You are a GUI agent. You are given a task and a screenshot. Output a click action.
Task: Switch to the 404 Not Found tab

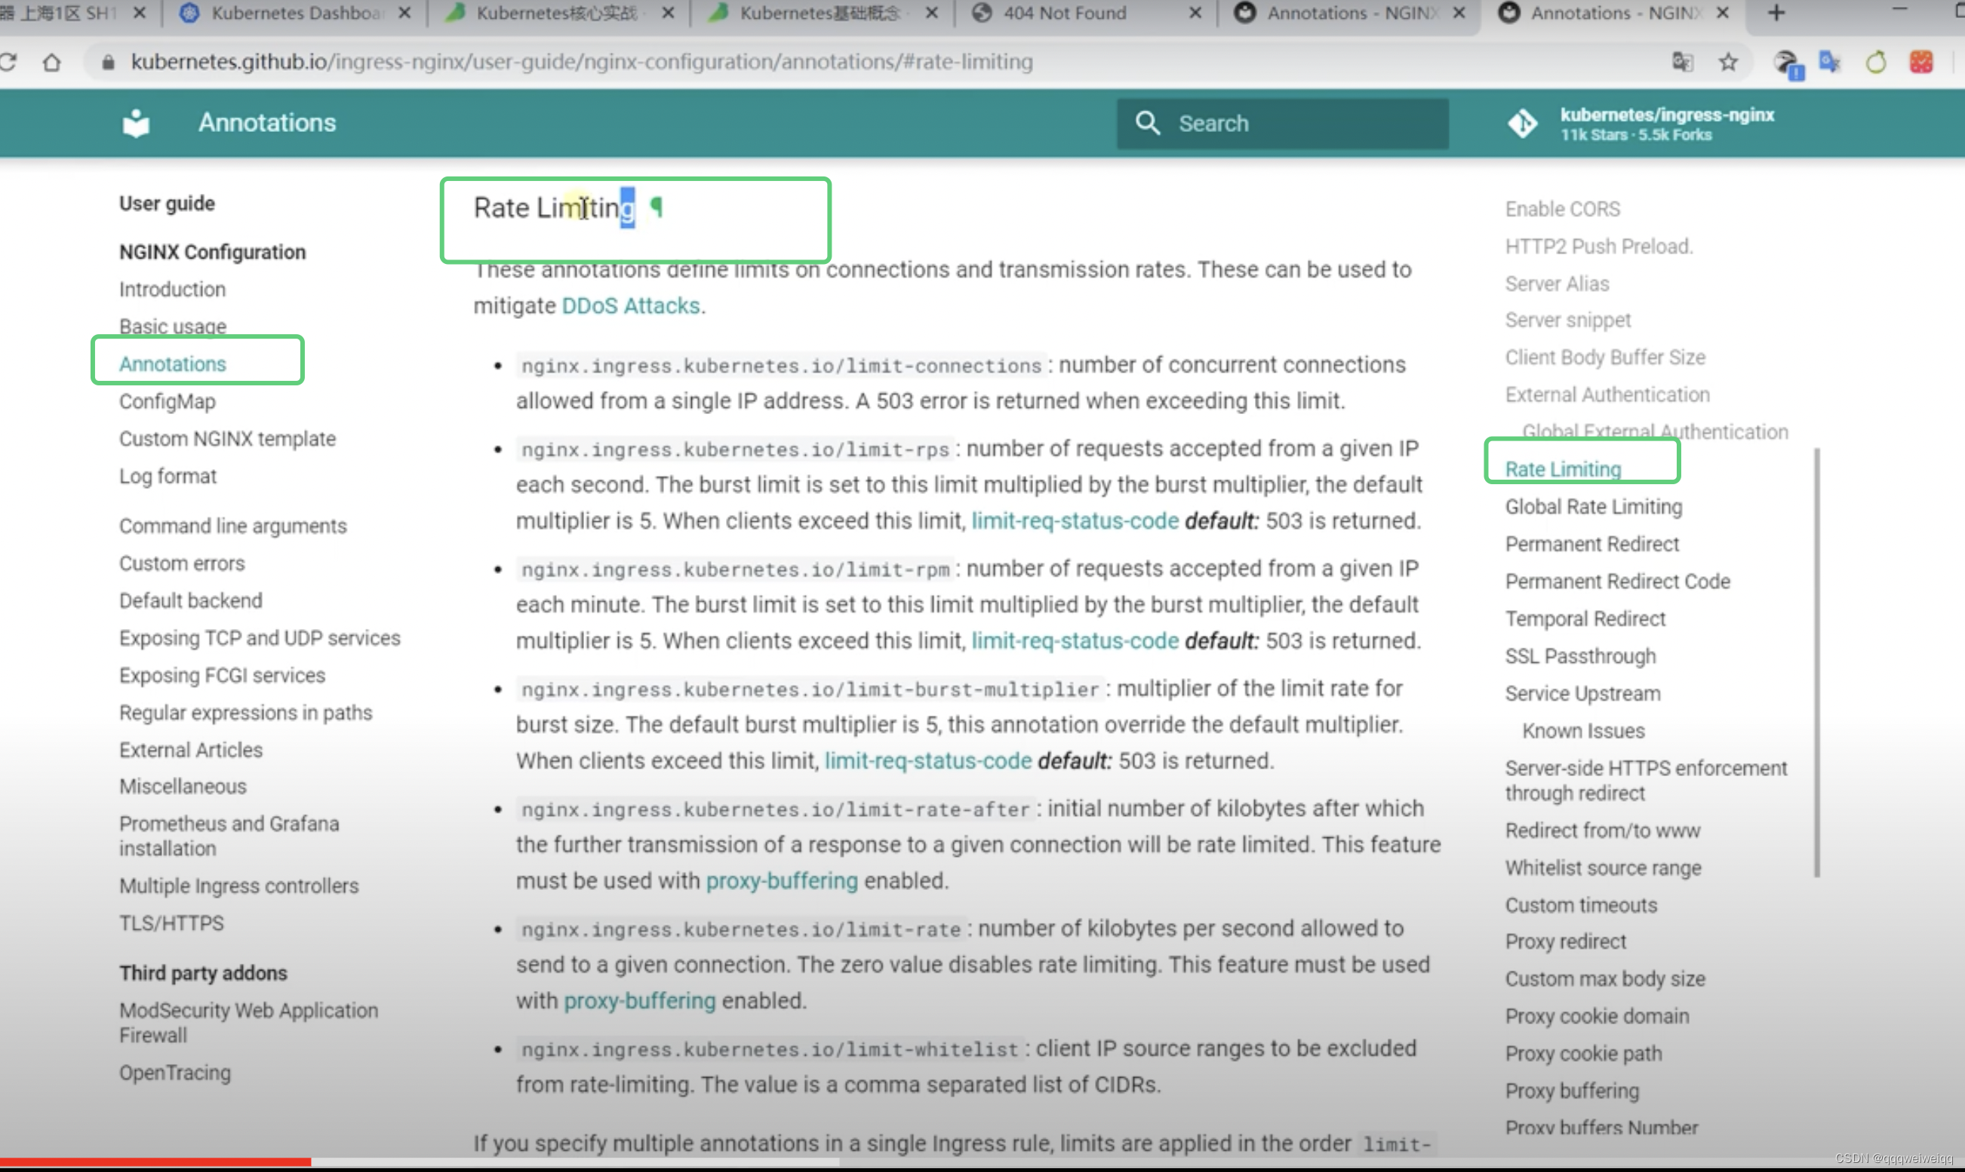point(1087,14)
